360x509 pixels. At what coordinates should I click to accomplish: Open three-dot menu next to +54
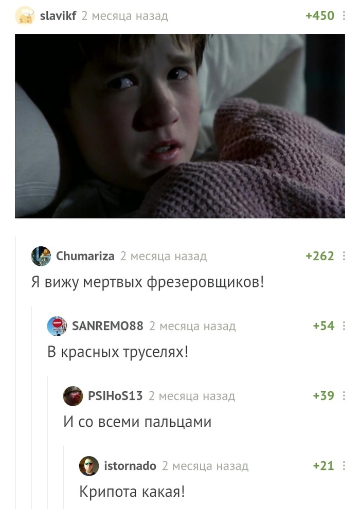click(x=344, y=326)
